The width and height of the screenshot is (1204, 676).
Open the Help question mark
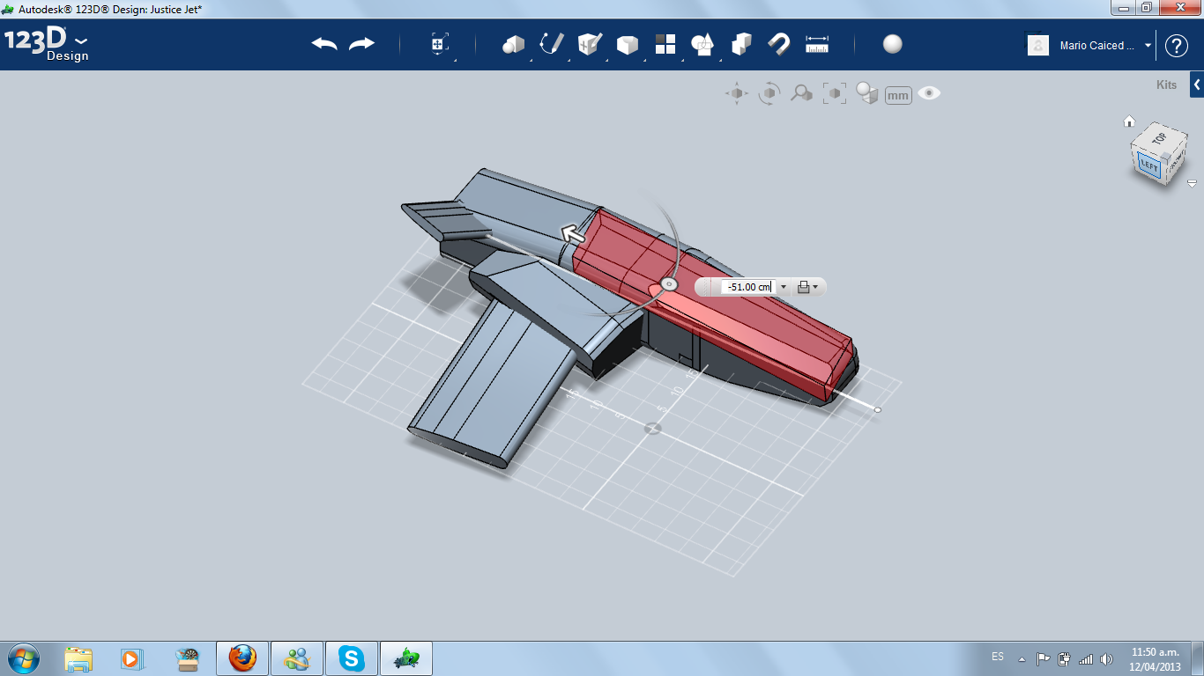pos(1177,46)
